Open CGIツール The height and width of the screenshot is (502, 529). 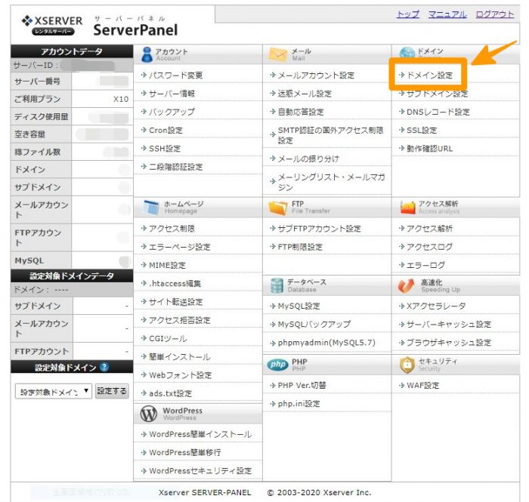click(168, 339)
